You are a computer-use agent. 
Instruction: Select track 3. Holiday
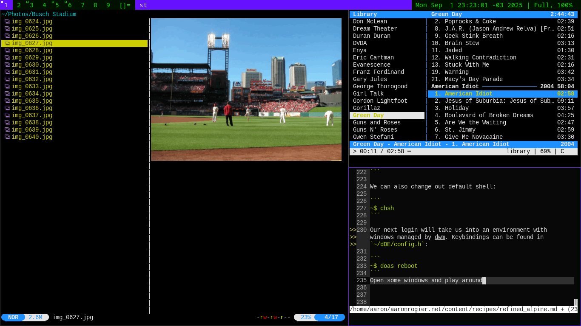pos(503,108)
